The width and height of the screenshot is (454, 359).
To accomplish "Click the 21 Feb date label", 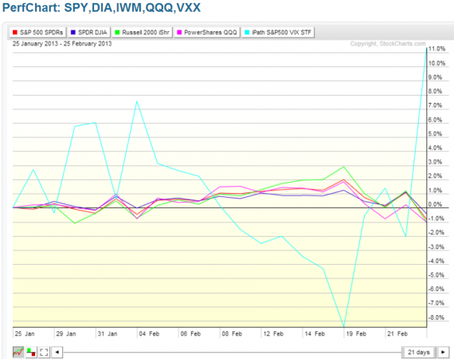I will pos(397,333).
